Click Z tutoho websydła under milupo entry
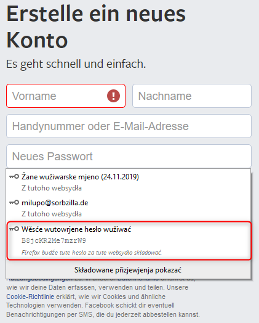The height and width of the screenshot is (323, 259). pos(52,214)
